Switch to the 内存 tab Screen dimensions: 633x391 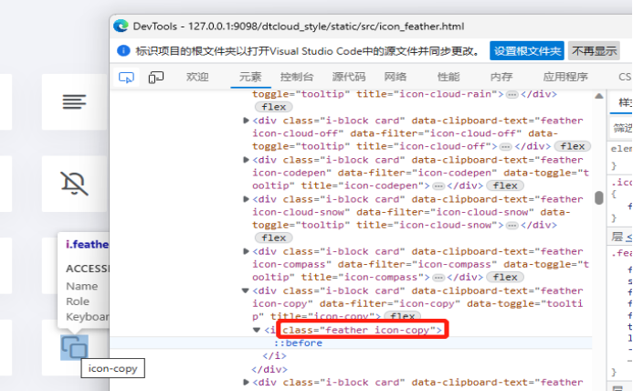[501, 77]
